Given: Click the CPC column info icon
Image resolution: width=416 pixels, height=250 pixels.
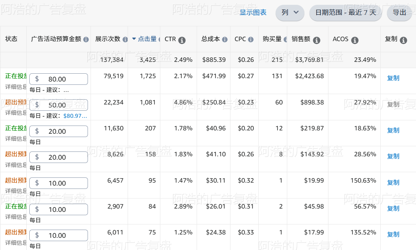Looking at the screenshot, I should tap(251, 40).
